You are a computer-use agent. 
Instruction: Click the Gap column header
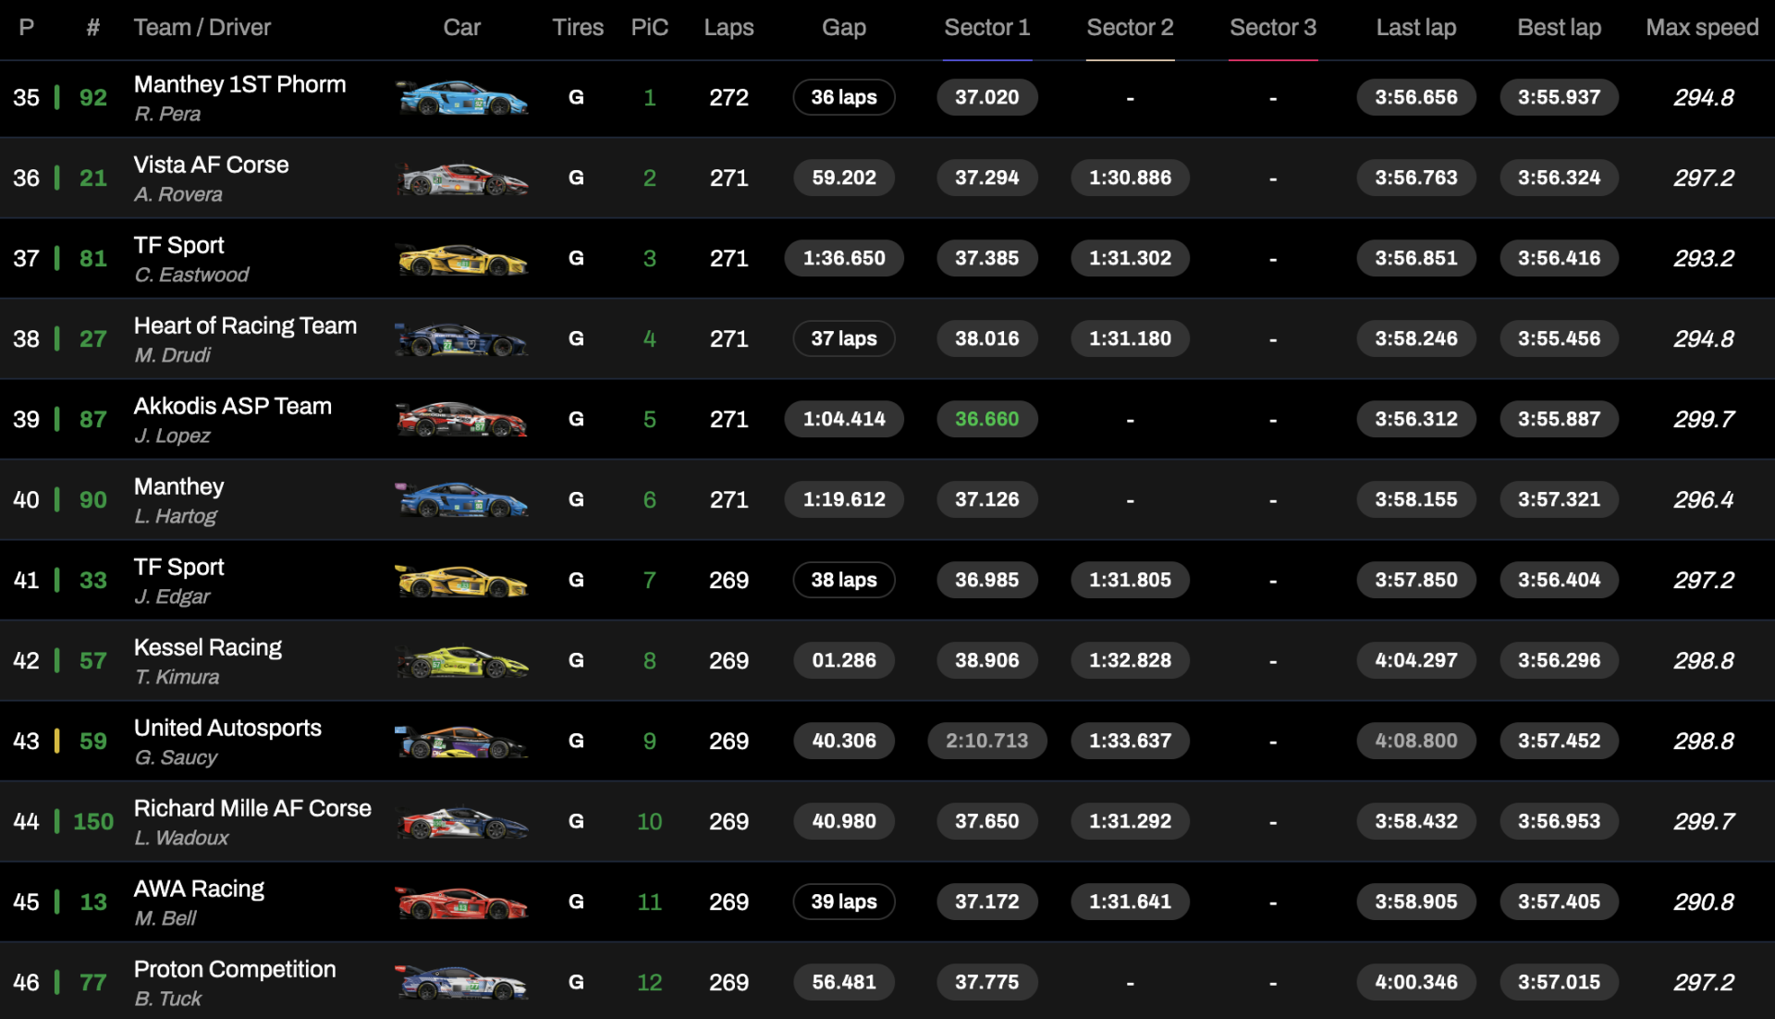click(x=844, y=28)
